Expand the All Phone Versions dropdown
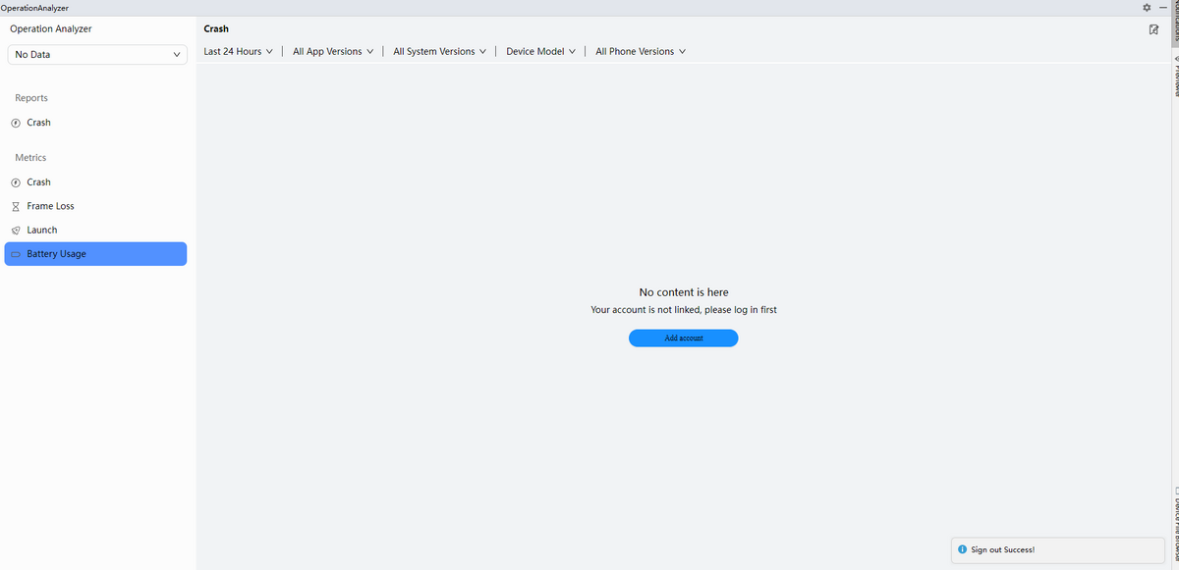The image size is (1179, 570). pos(640,51)
